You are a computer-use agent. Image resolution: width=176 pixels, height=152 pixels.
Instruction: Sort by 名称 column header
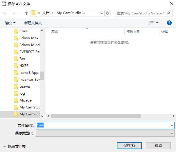[x=54, y=32]
